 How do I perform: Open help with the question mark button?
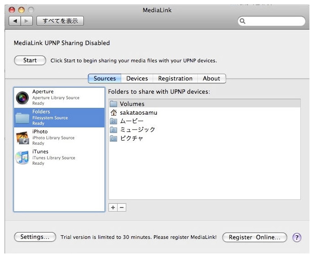tap(297, 237)
